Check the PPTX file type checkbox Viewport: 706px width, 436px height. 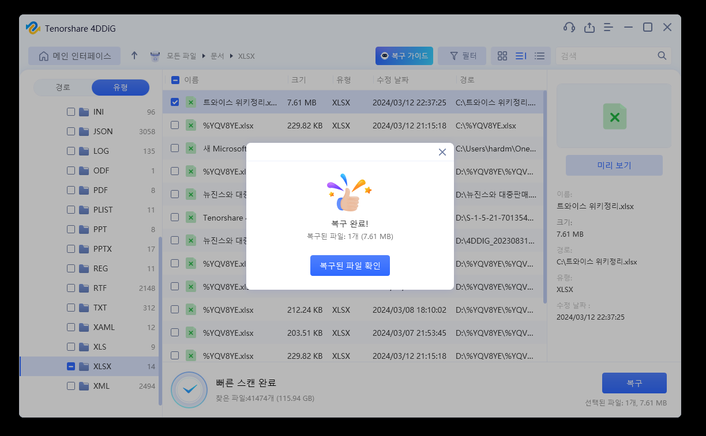pos(71,249)
